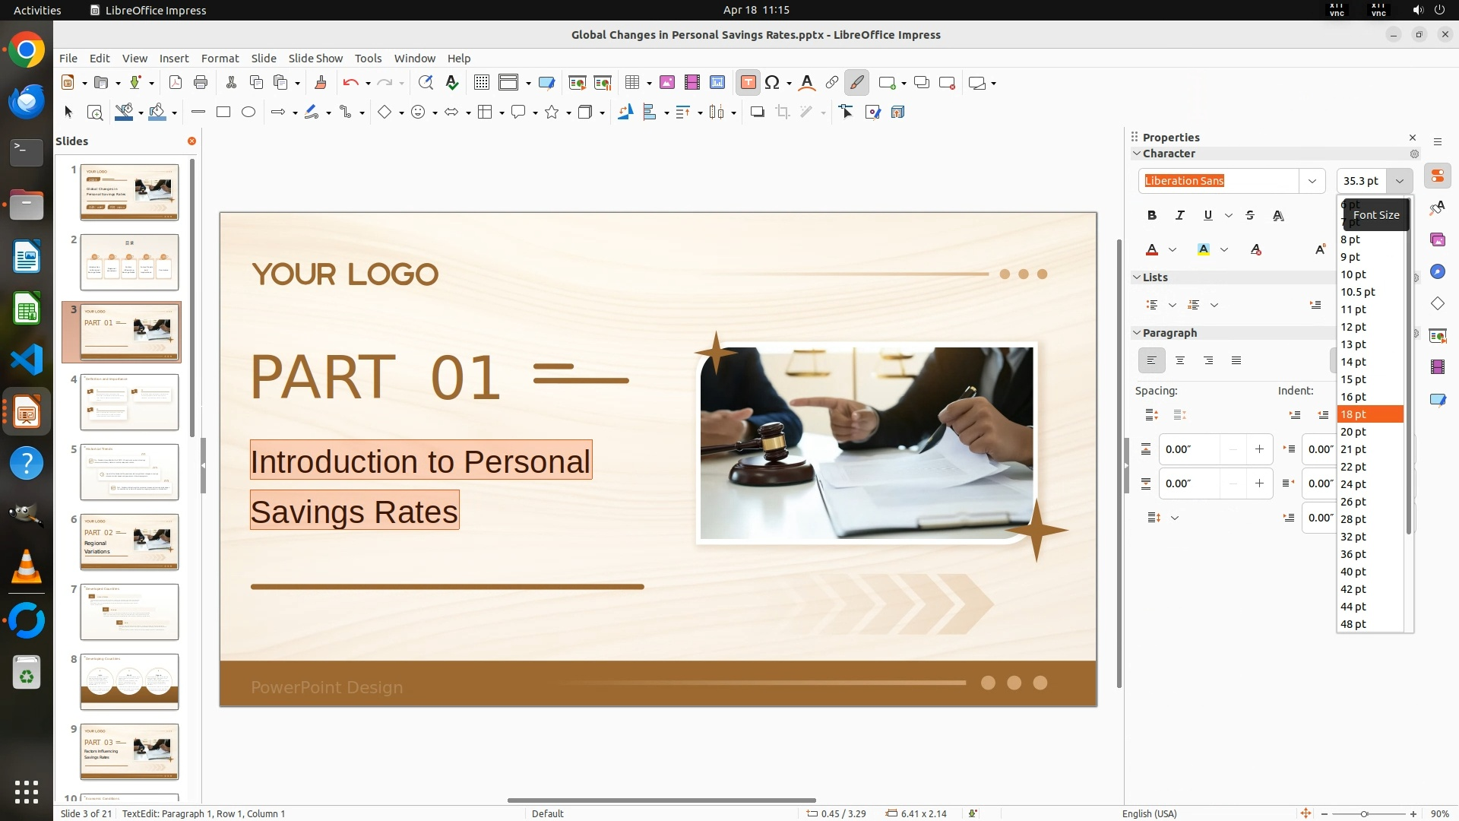Click the Display Grid toolbar icon
The image size is (1459, 821).
click(x=481, y=83)
